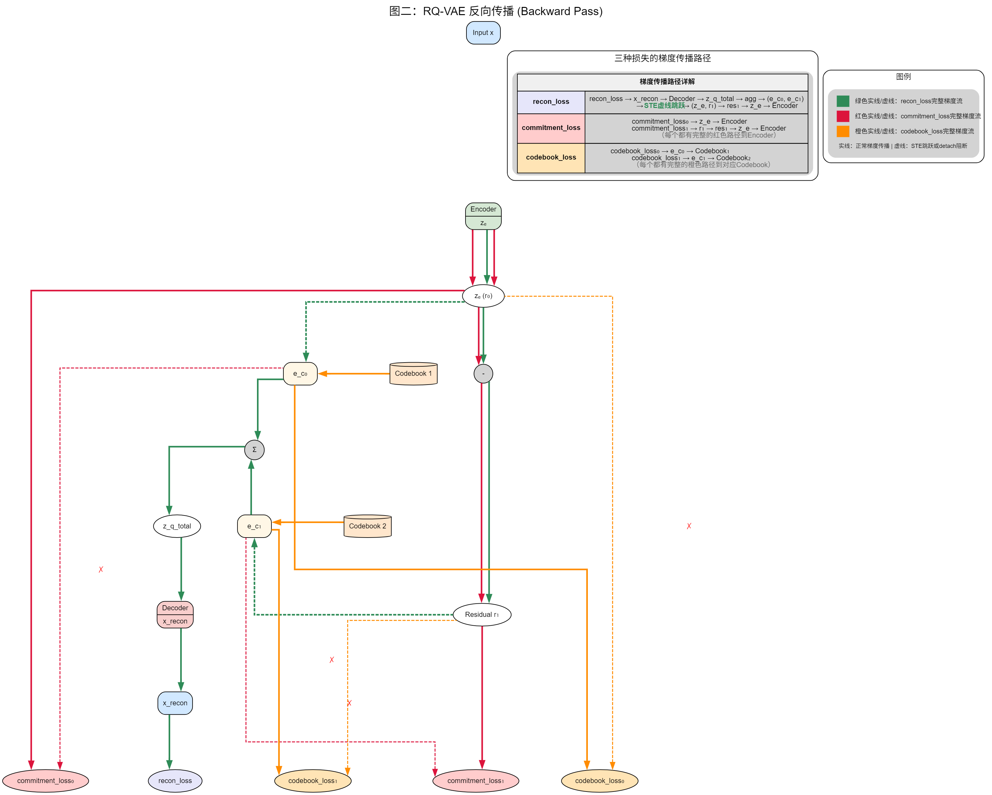Click the orange legend color swatch
992x795 pixels.
(x=843, y=131)
